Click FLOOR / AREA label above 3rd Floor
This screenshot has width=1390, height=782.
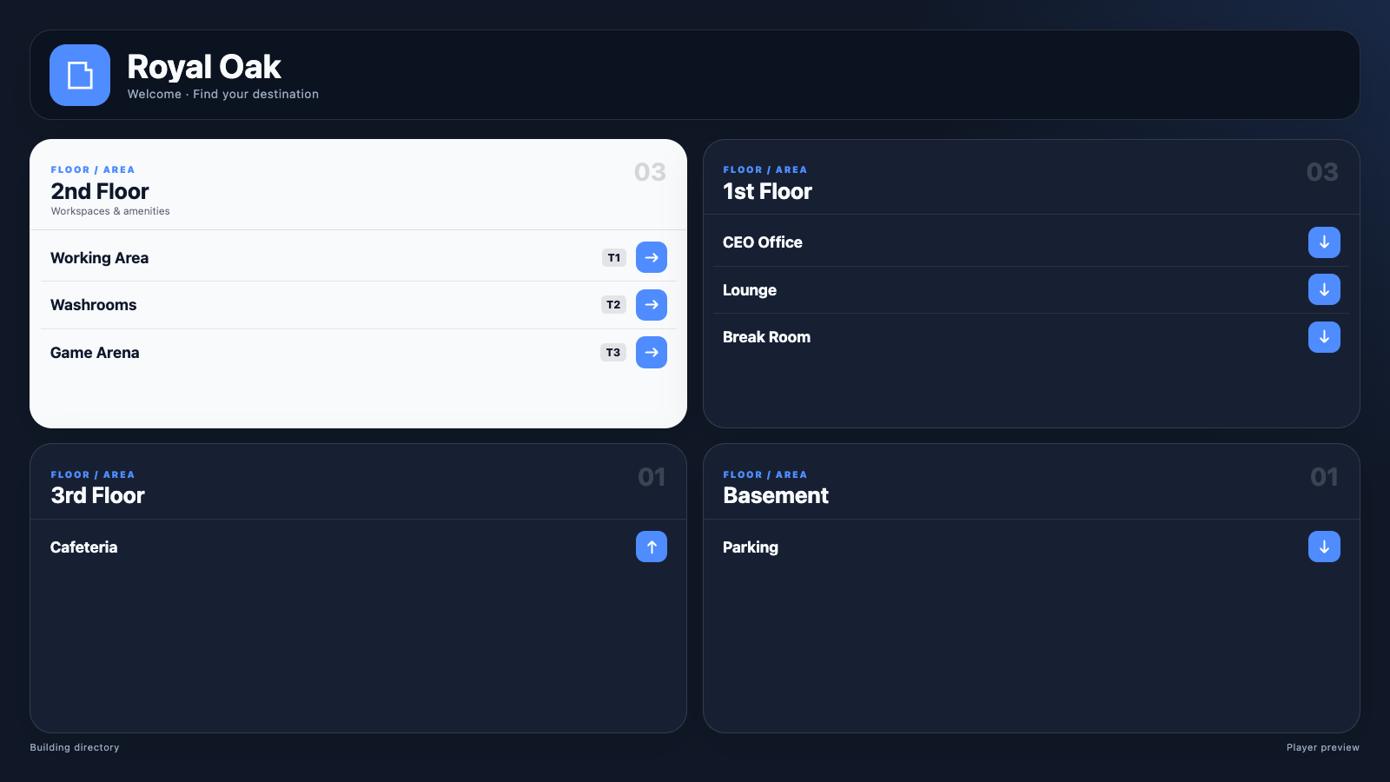point(93,475)
